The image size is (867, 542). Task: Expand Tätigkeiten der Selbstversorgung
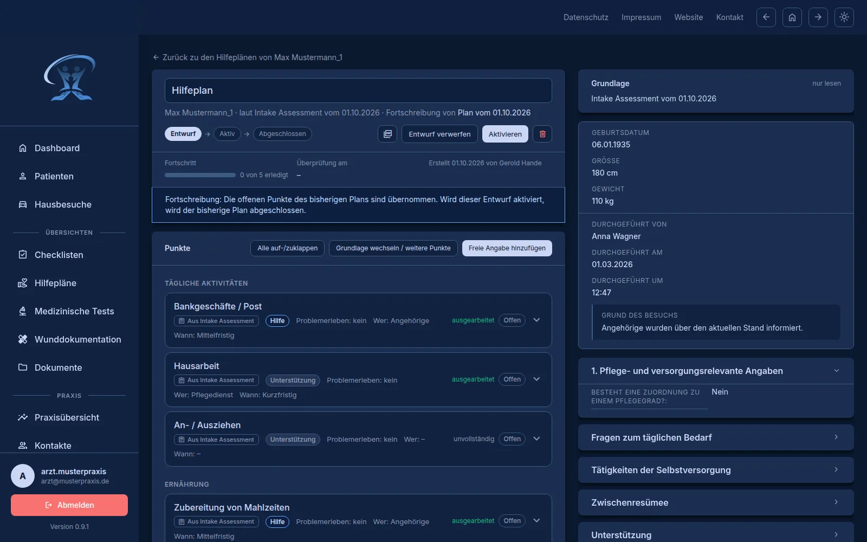coord(716,470)
